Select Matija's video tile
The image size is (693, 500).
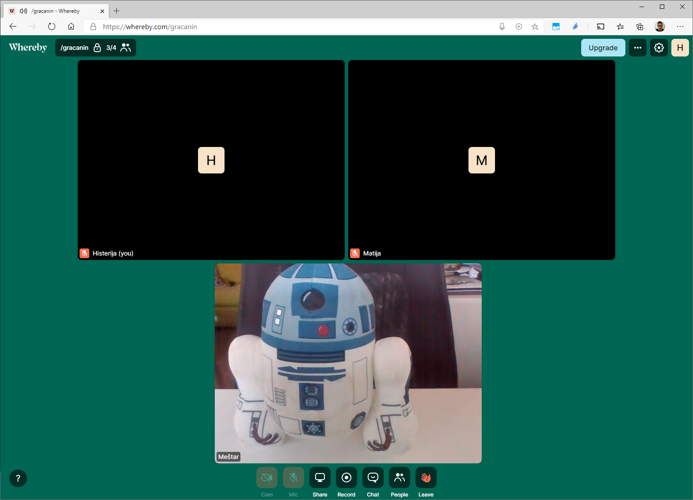[482, 160]
